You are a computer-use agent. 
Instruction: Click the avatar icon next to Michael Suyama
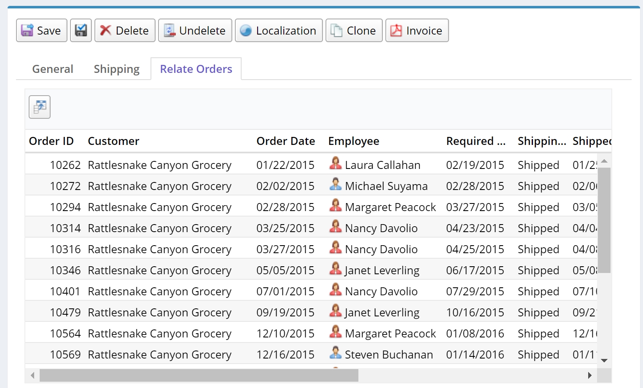[335, 185]
